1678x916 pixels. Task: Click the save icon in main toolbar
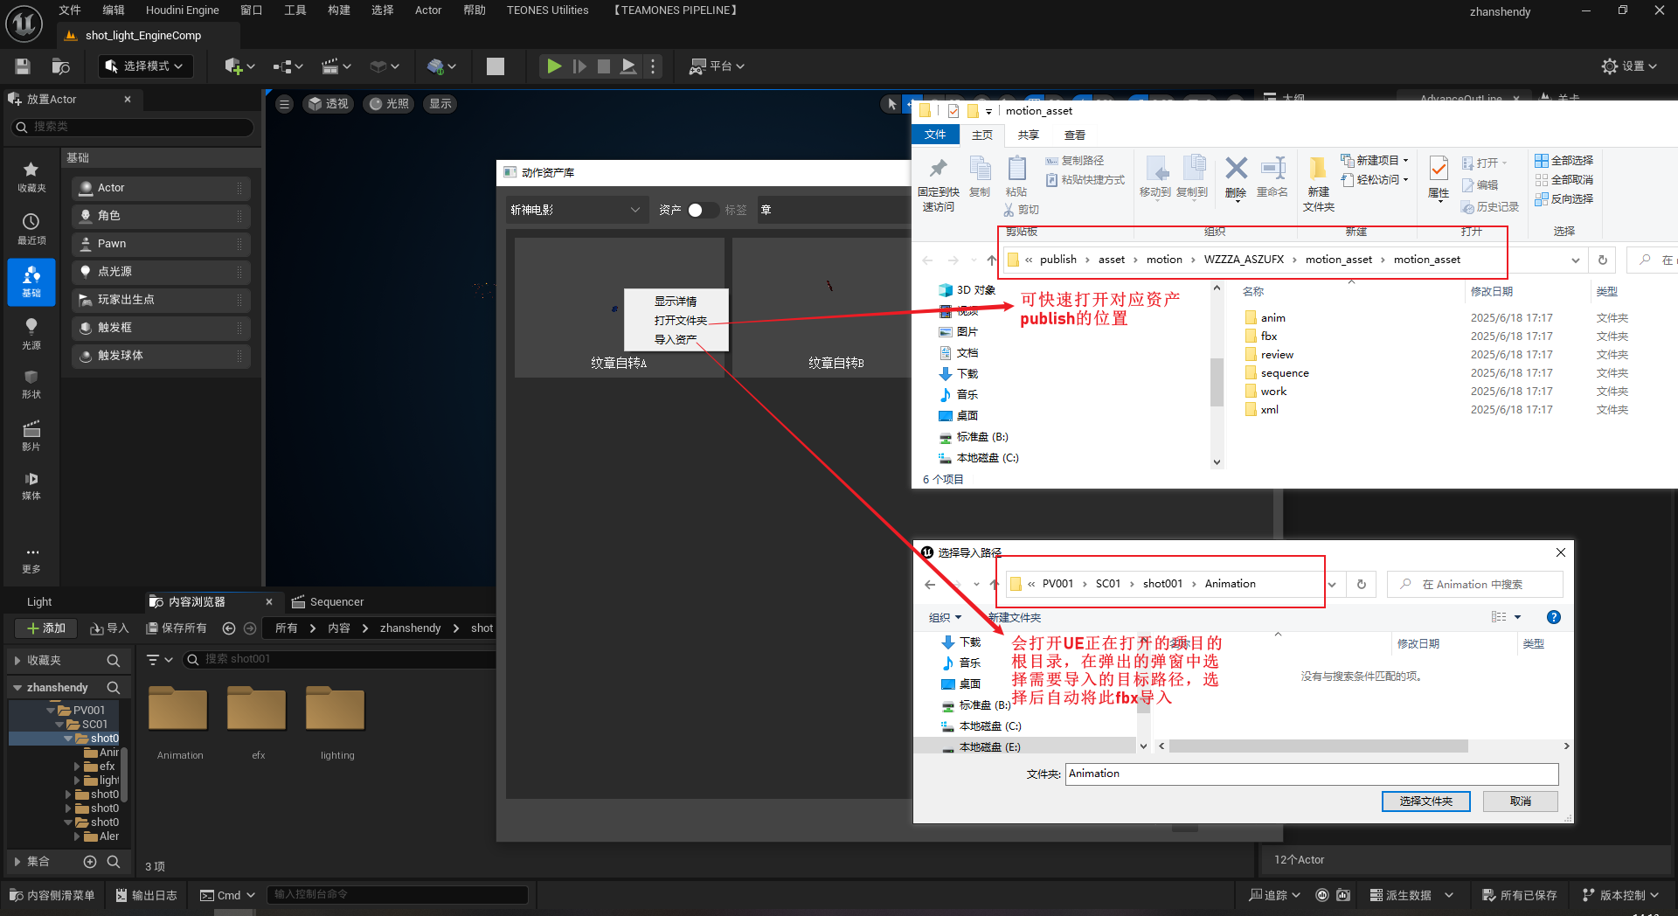[23, 66]
